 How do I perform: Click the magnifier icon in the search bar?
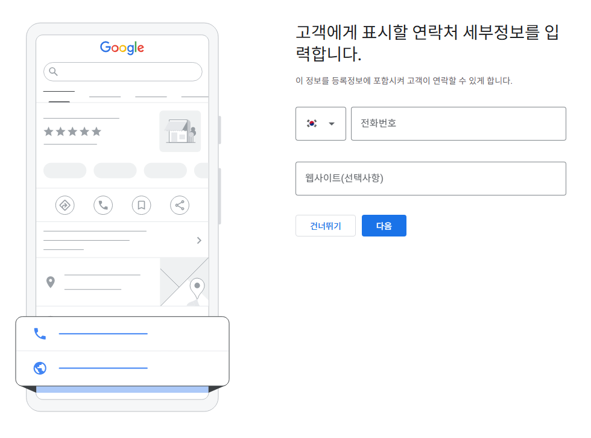(x=54, y=72)
